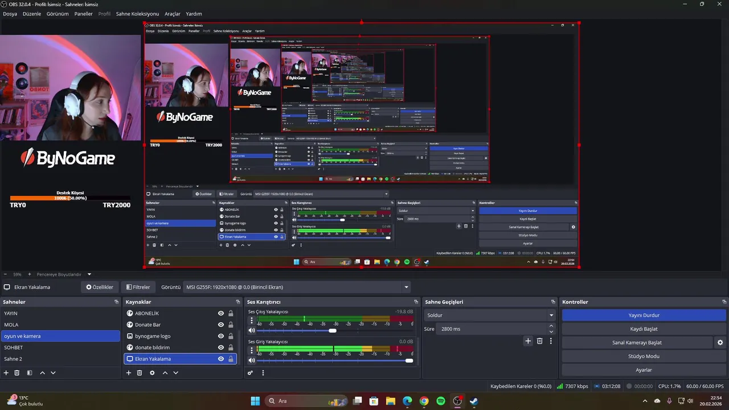Zoom out the preview with minus icon
This screenshot has width=729, height=410.
point(5,274)
